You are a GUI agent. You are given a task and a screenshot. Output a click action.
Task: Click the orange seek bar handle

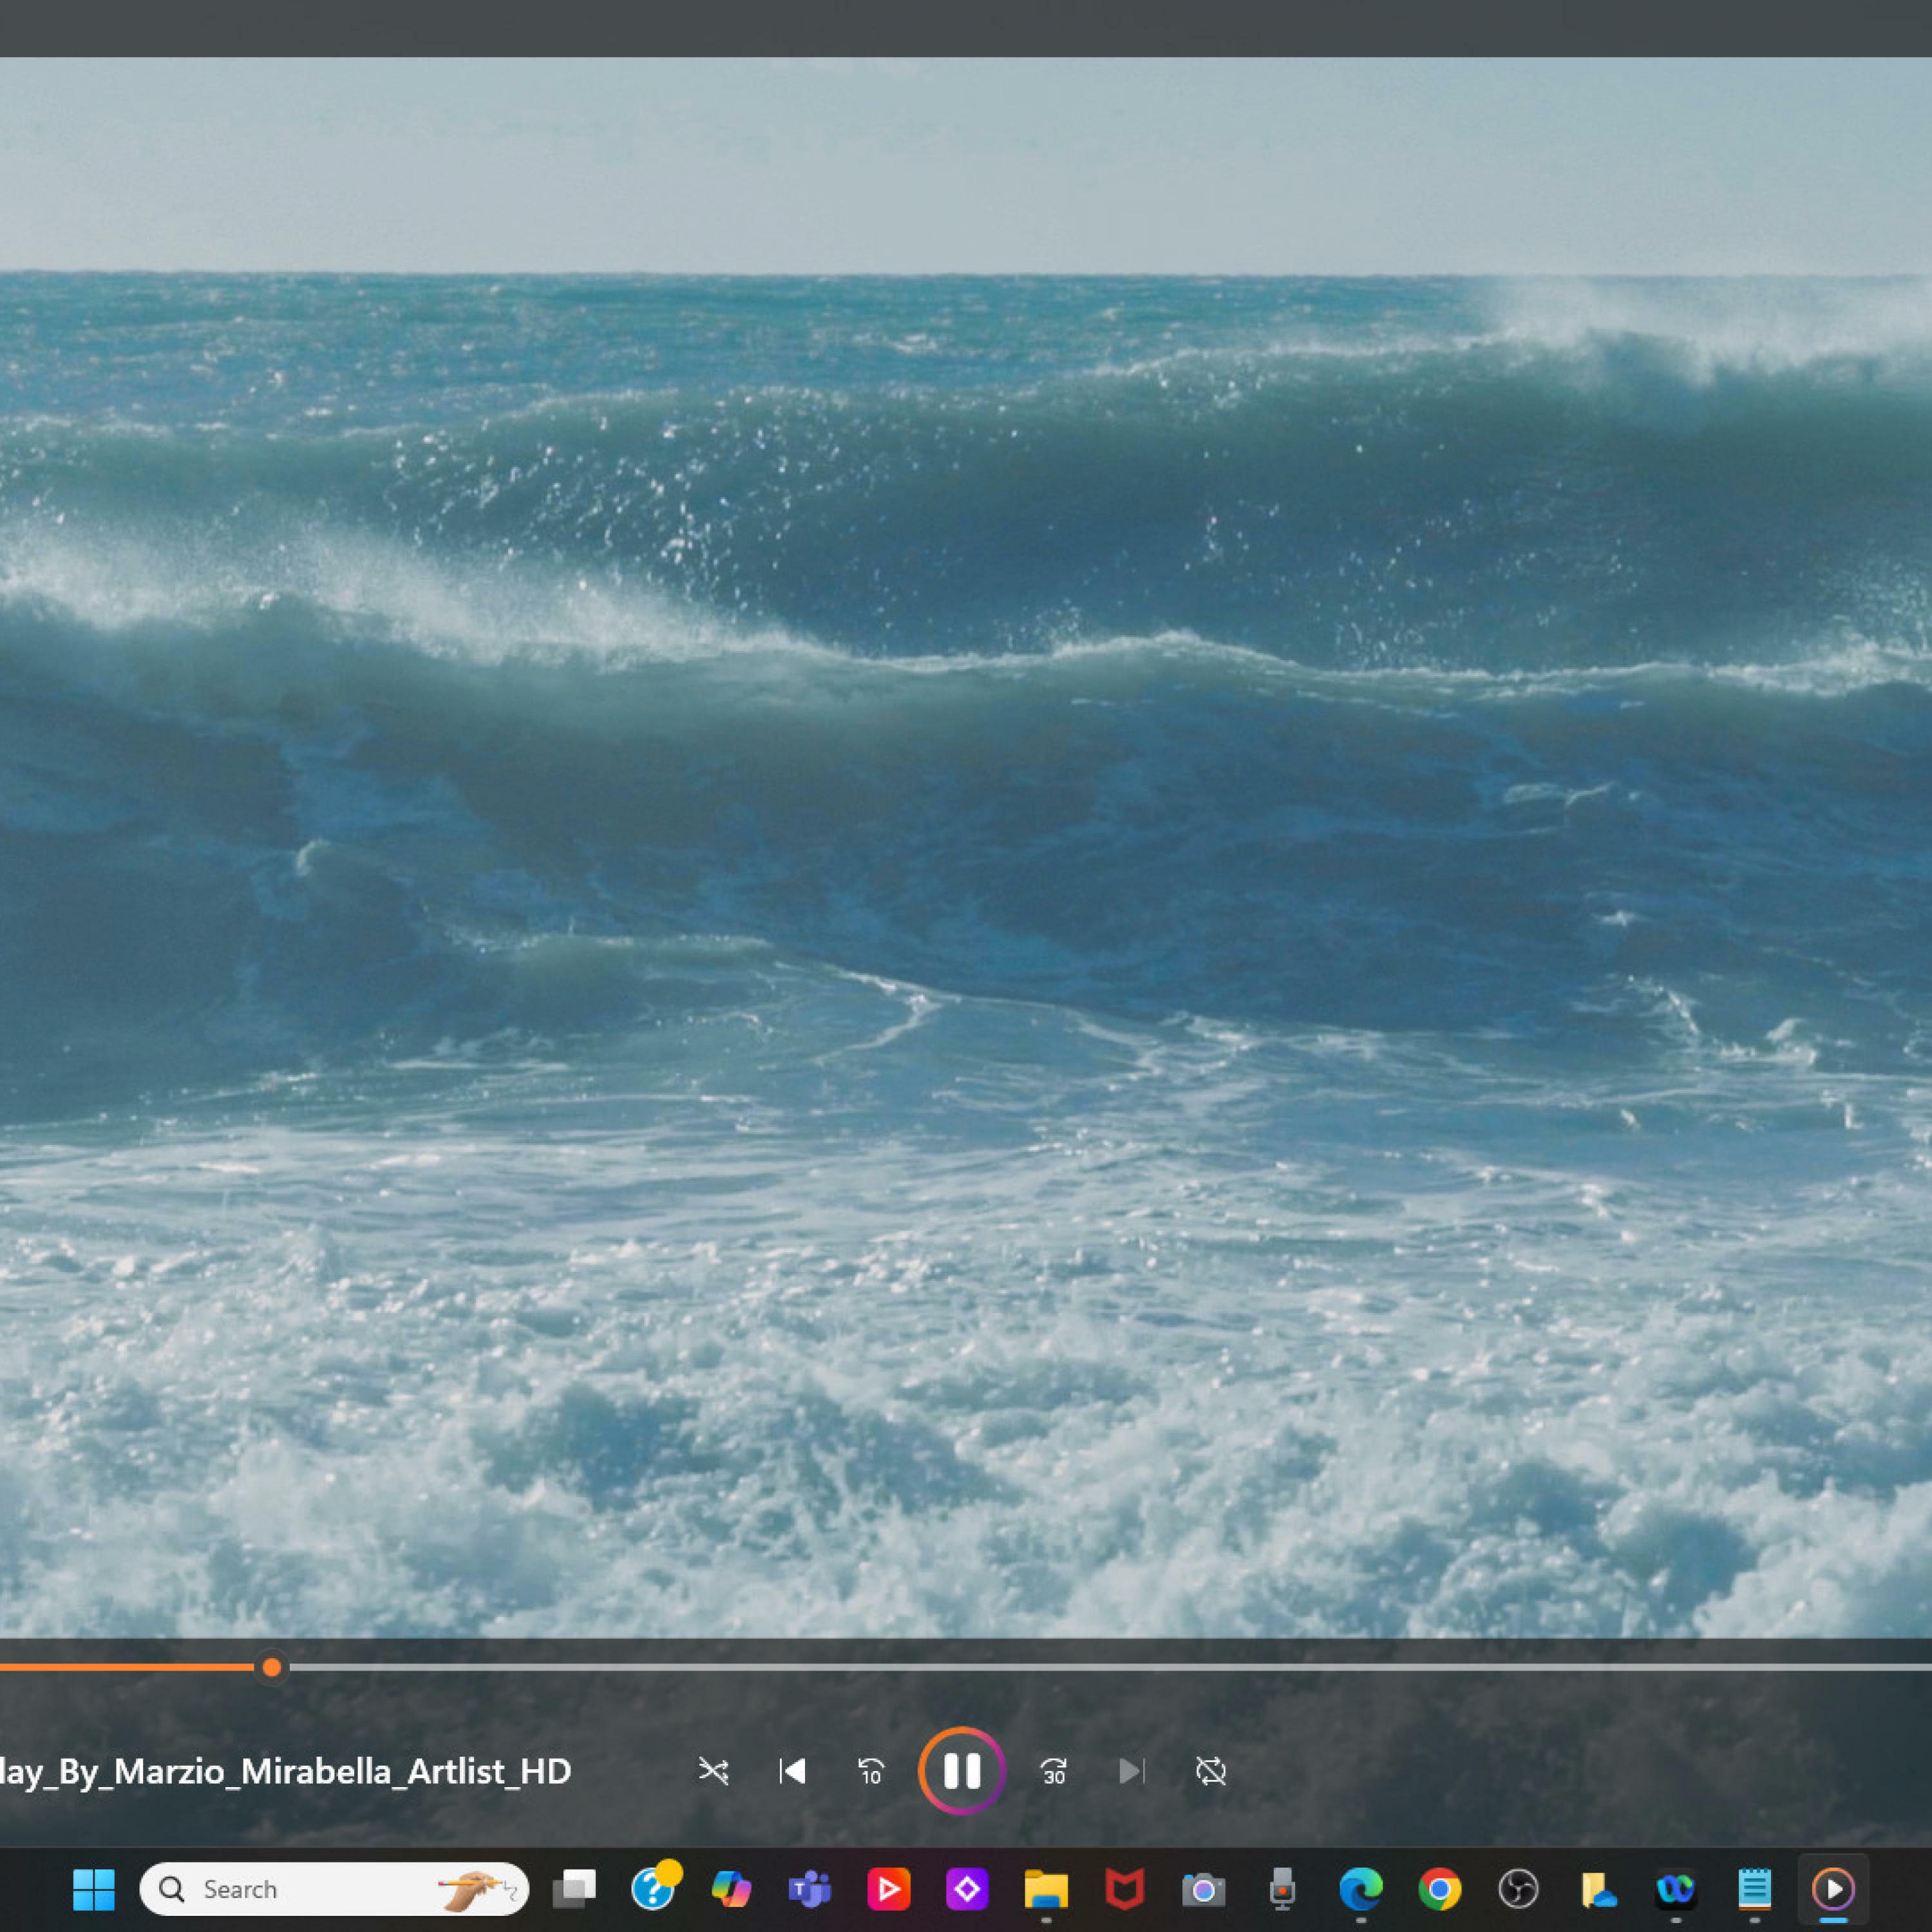(271, 1667)
